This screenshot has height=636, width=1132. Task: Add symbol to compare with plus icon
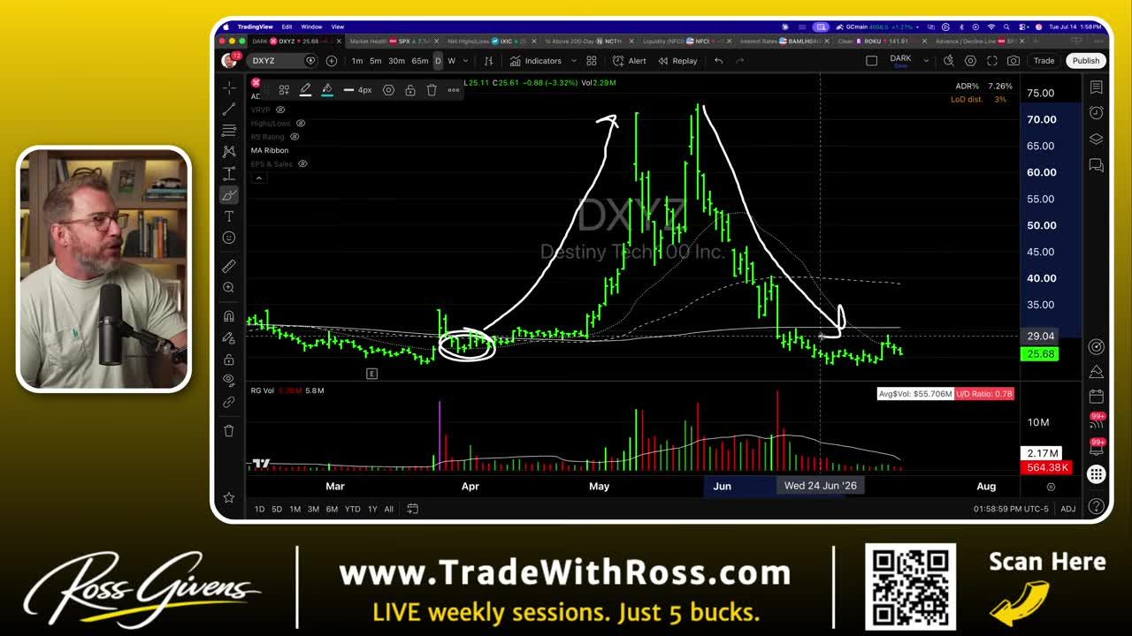click(332, 61)
